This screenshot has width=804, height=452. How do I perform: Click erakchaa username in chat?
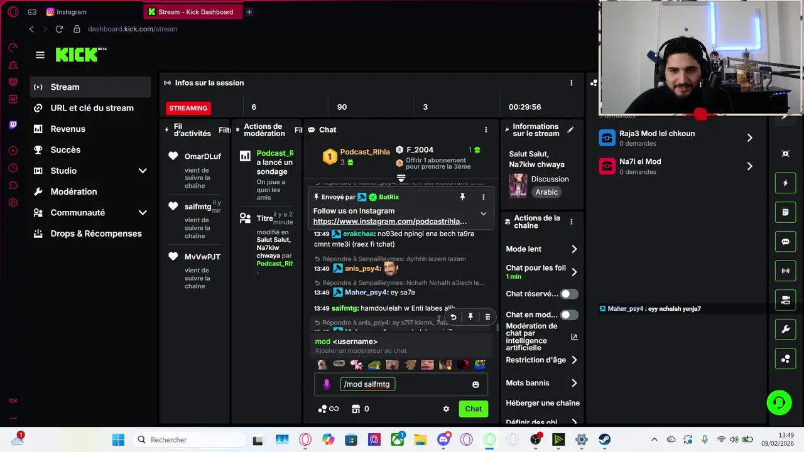point(358,234)
